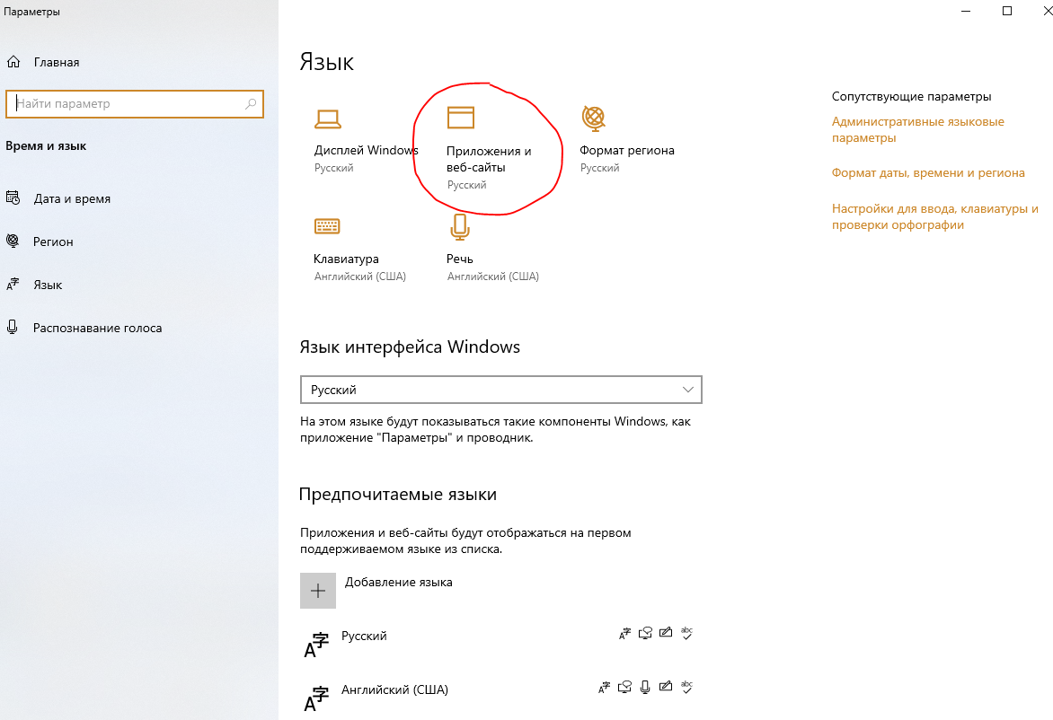The width and height of the screenshot is (1053, 720).
Task: Click the speech recognition microphone icon for Английский (США)
Action: click(x=645, y=687)
